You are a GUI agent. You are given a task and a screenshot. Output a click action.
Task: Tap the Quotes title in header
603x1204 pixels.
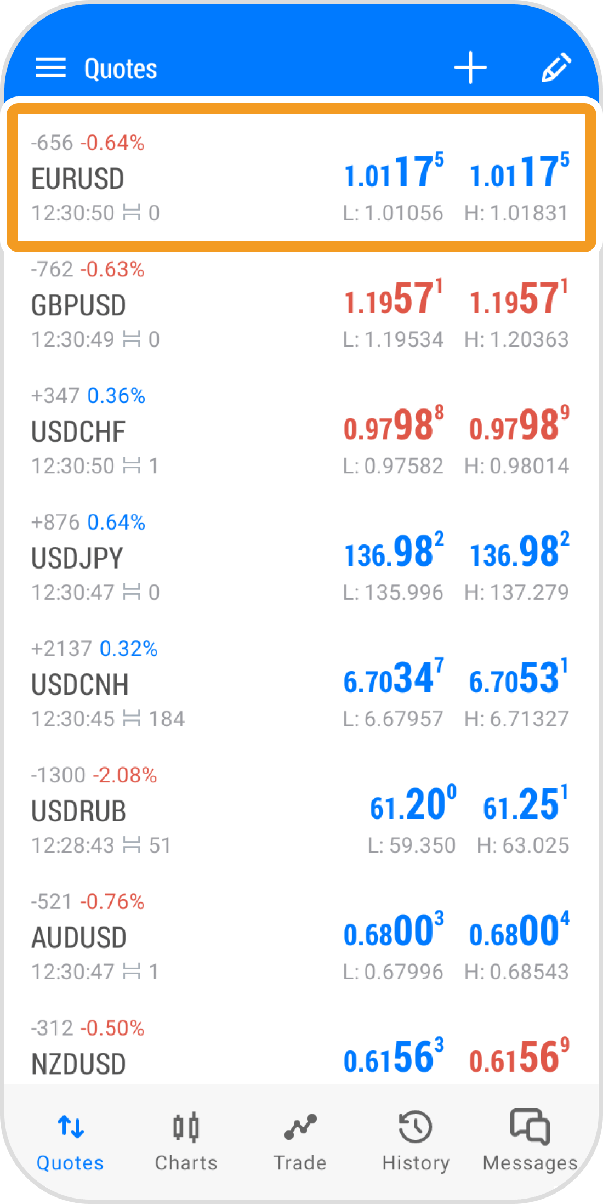click(121, 69)
